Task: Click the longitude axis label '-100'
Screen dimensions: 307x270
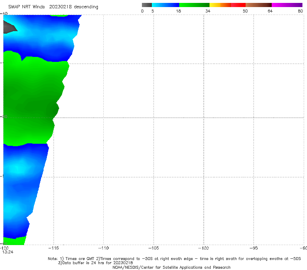Action: click(x=203, y=248)
